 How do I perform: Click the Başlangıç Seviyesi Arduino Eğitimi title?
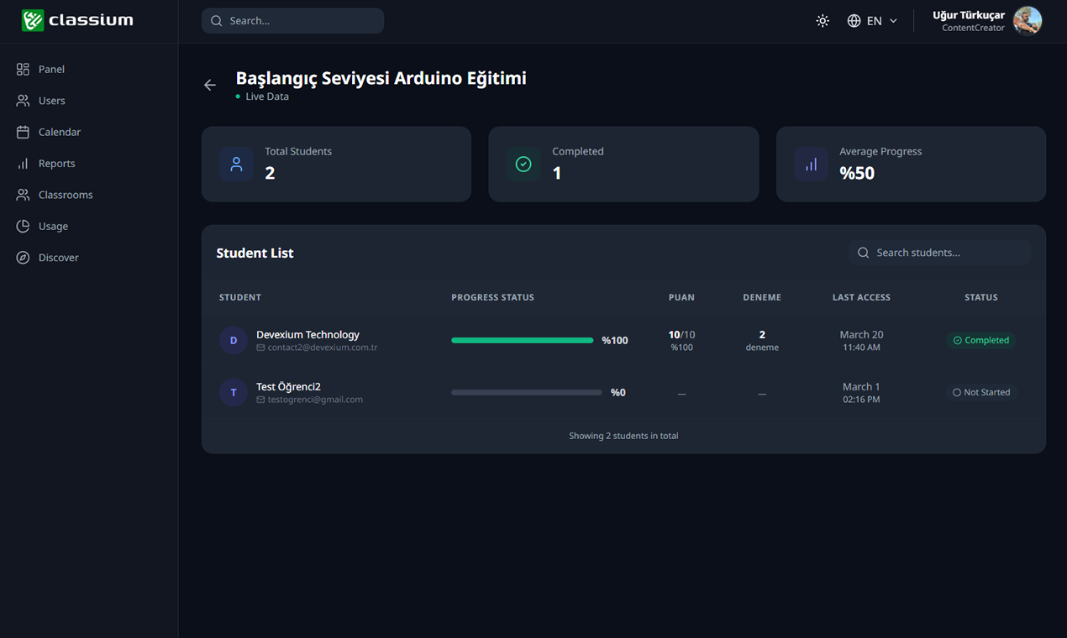pos(381,78)
